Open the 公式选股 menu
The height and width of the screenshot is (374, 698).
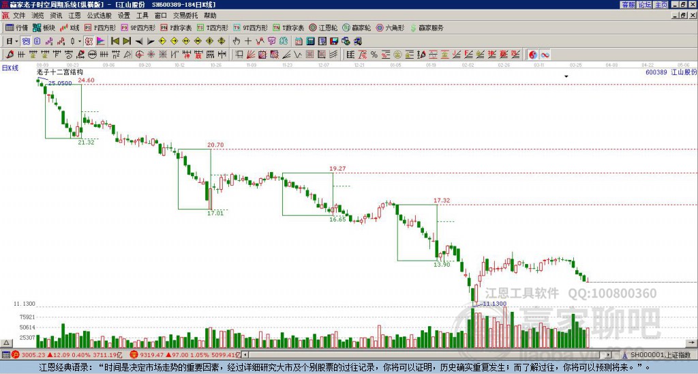tap(99, 16)
